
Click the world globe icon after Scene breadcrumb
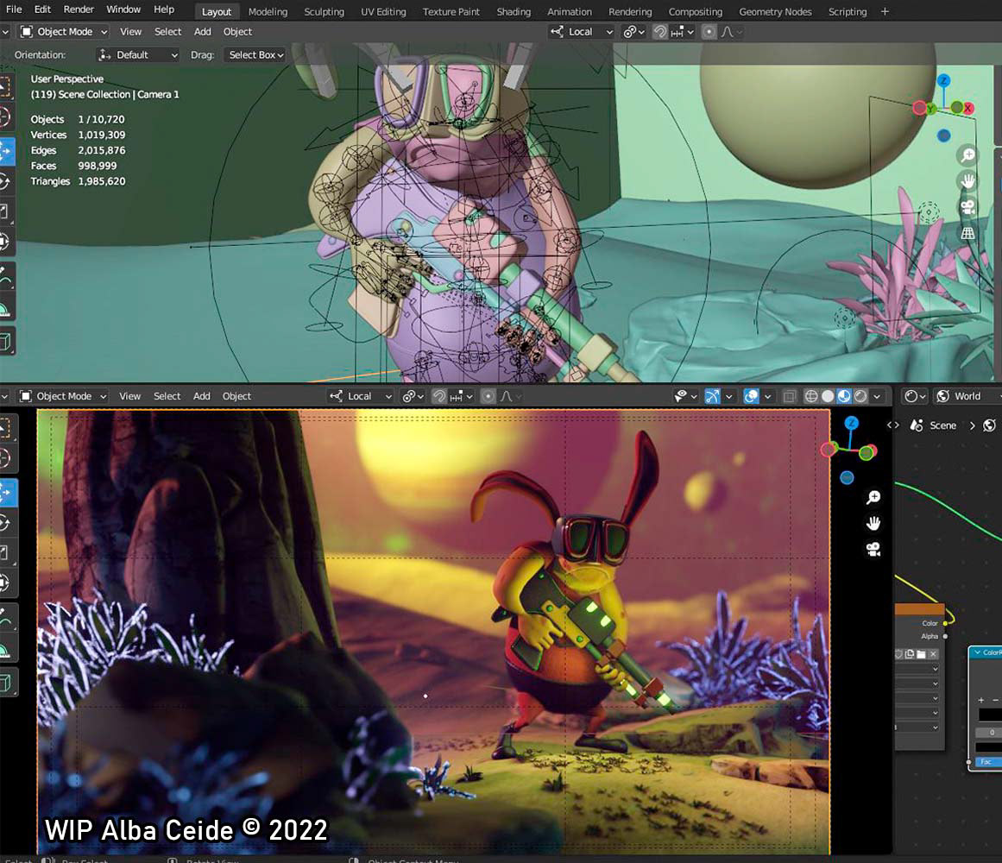(x=989, y=425)
